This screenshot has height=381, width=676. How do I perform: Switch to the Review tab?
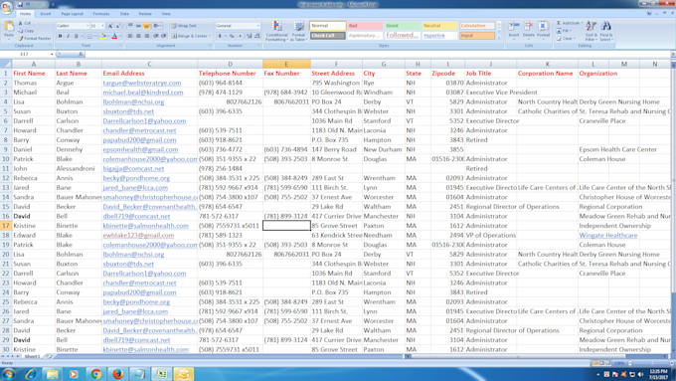[x=145, y=14]
